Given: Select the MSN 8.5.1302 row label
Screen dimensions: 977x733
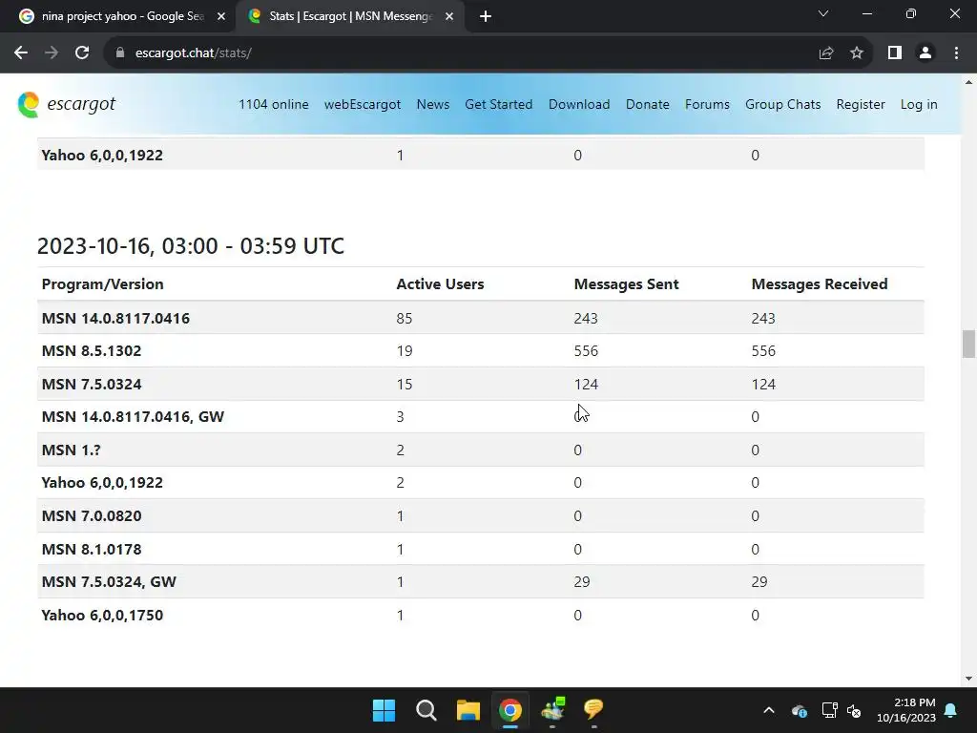Looking at the screenshot, I should (x=92, y=351).
